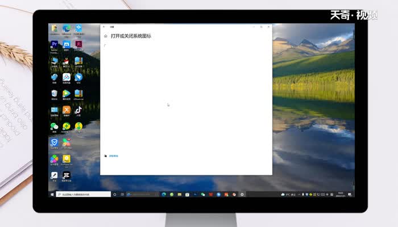Launch Tencent PC Manager blue shield icon
The image size is (398, 227).
[55, 144]
